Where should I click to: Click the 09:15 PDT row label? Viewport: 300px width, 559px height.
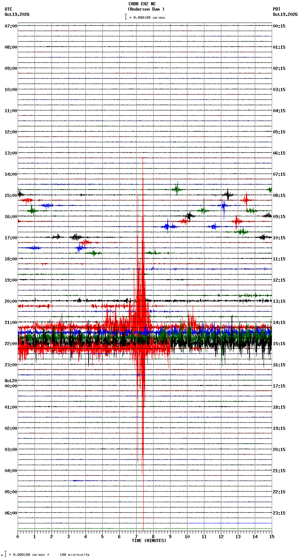tap(279, 217)
